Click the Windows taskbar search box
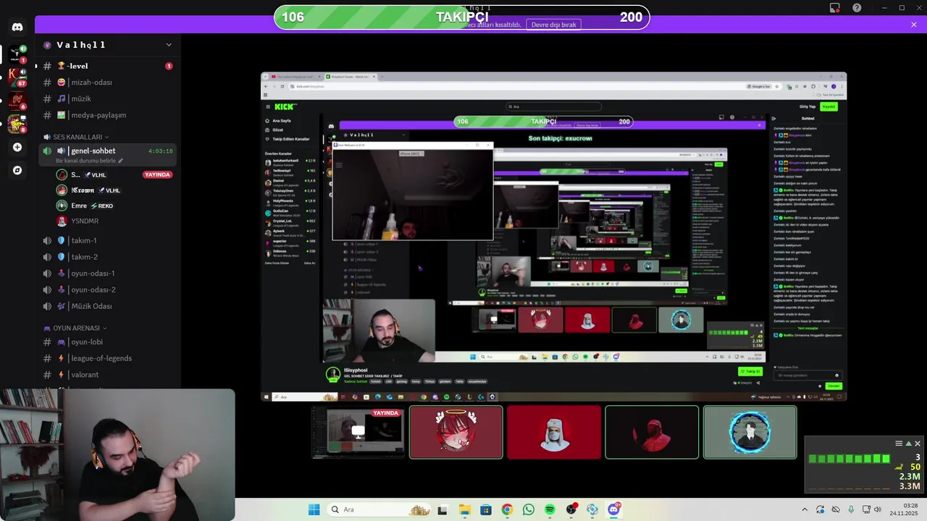This screenshot has height=521, width=927. (x=379, y=509)
